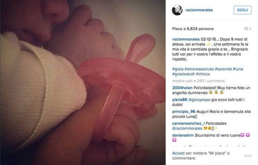Visit commenter dorianadrm's profile
The width and height of the screenshot is (258, 165).
183,135
